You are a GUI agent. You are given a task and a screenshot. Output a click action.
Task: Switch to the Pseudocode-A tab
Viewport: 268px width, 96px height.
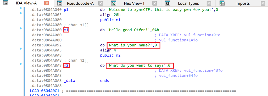(80, 3)
